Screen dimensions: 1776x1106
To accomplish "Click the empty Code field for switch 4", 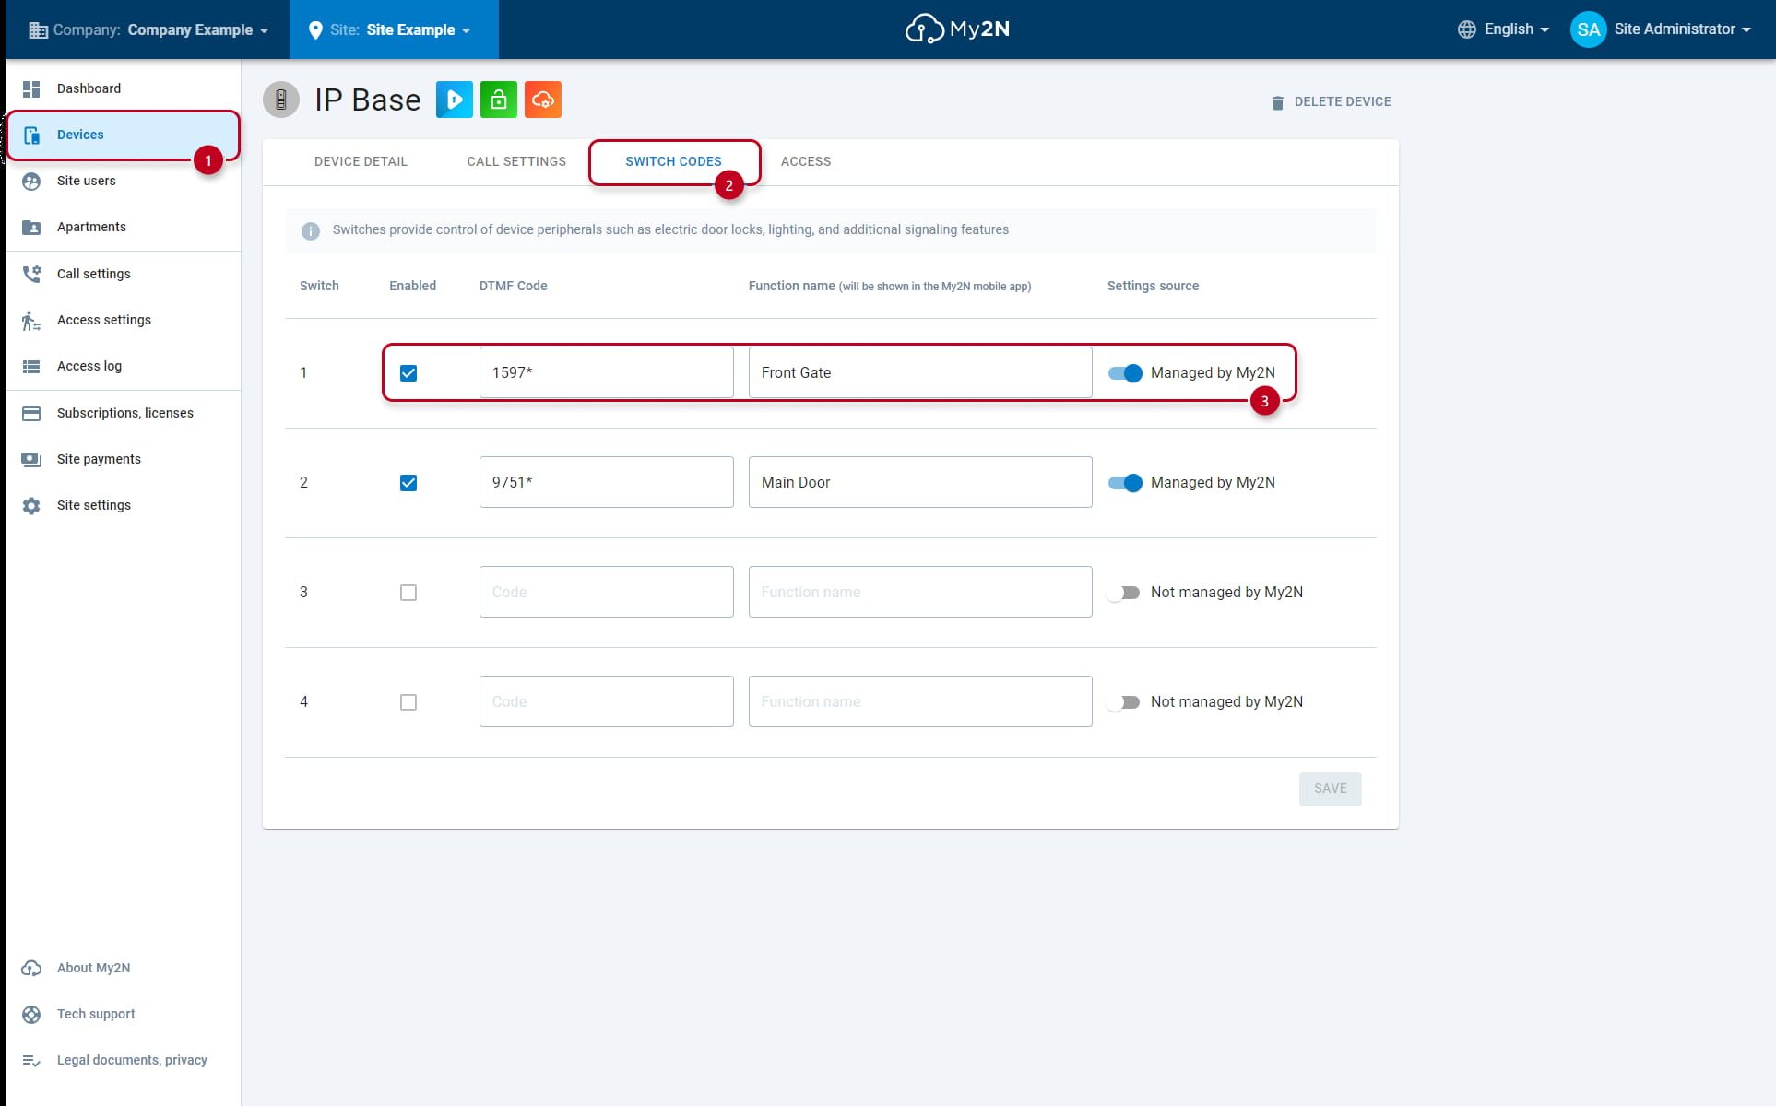I will [606, 702].
